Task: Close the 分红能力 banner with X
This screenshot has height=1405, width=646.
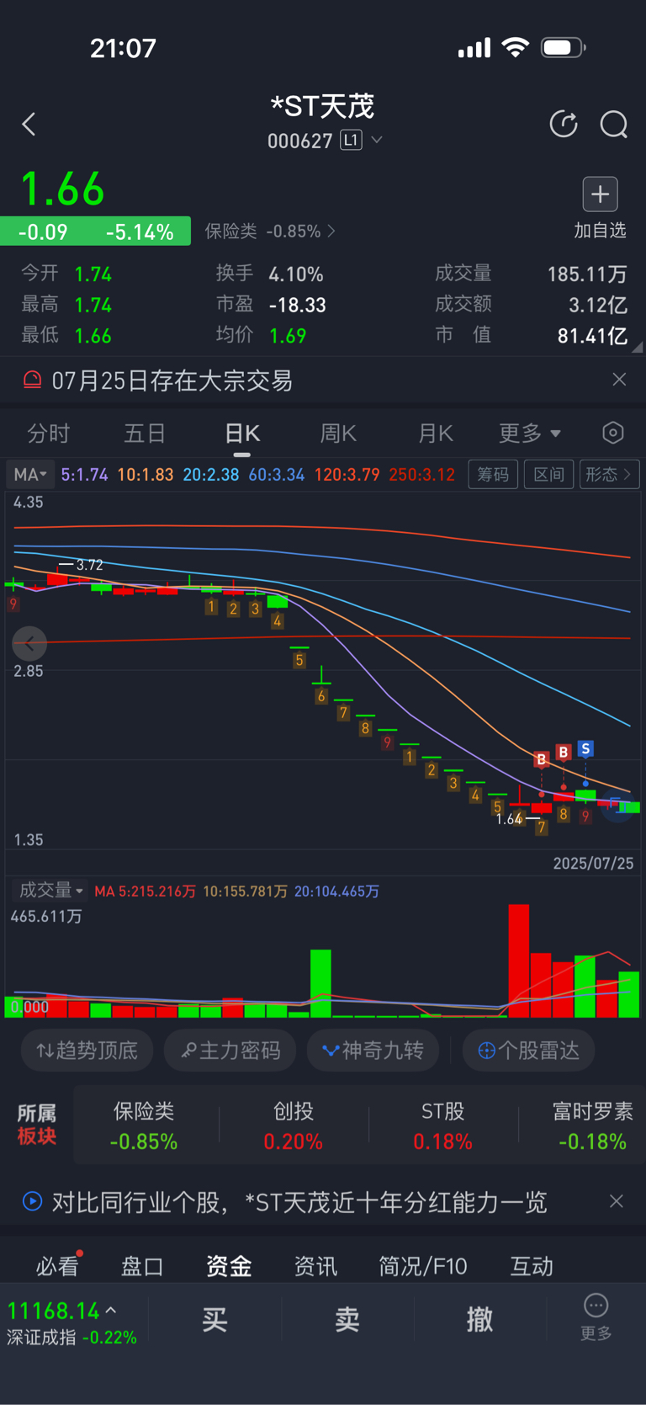Action: pos(617,1201)
